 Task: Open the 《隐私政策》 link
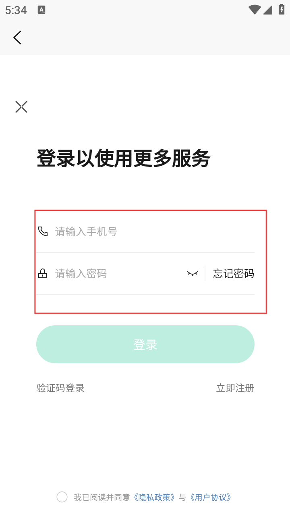click(155, 497)
